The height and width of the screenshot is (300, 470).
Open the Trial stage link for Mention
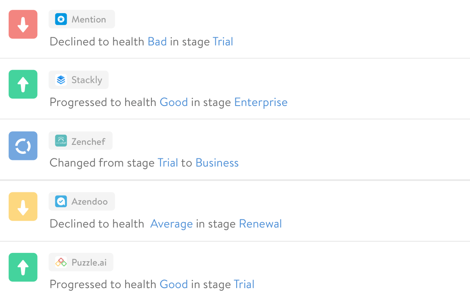point(223,42)
